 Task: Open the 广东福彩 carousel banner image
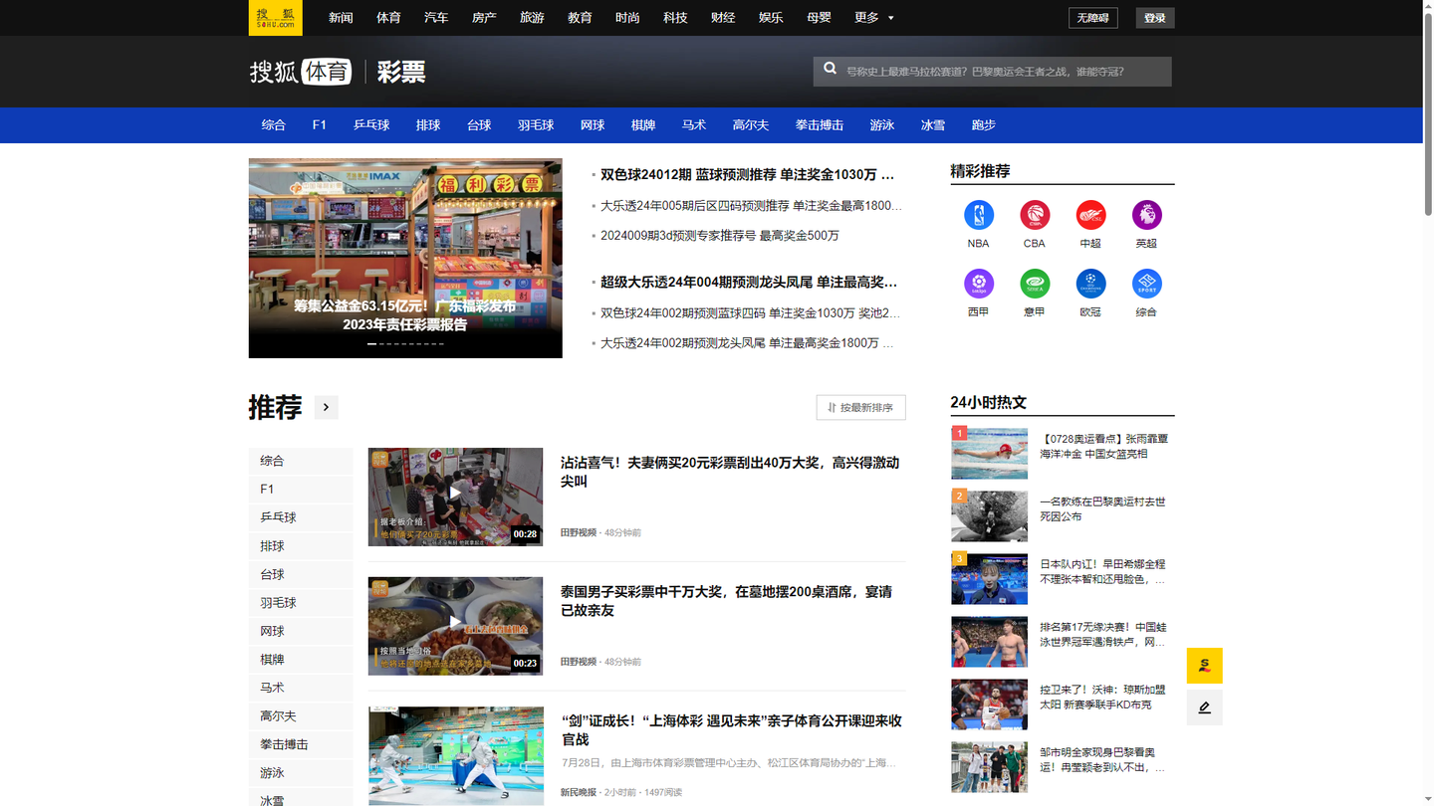[405, 258]
